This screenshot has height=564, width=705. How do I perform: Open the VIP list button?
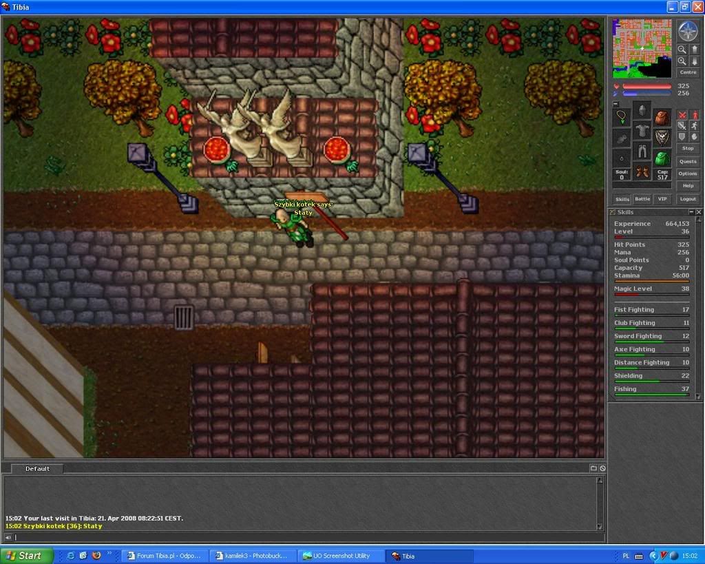662,199
